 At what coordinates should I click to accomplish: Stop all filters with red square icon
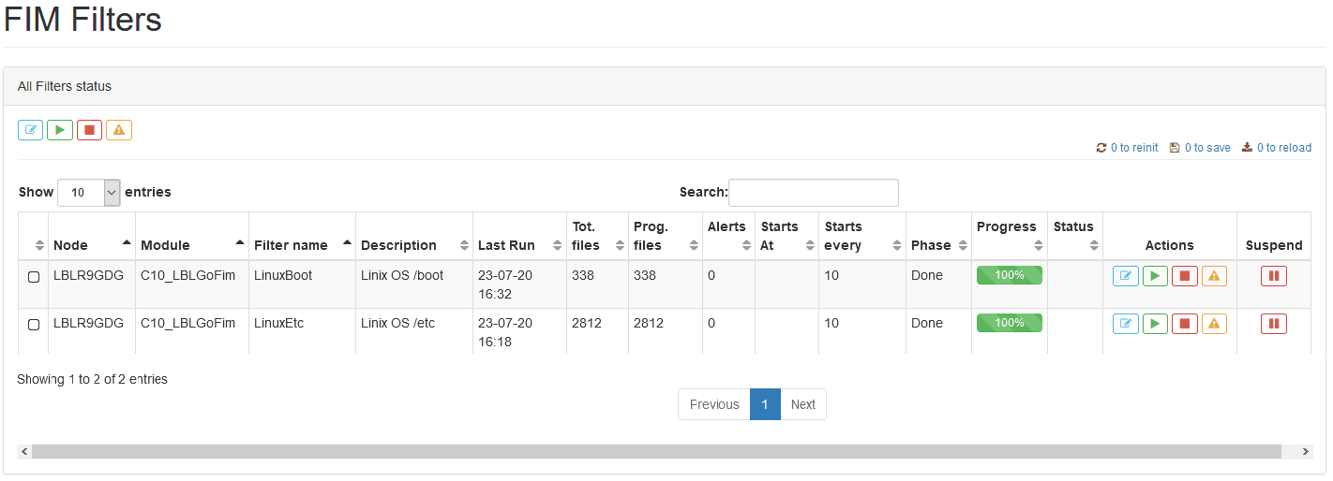[x=89, y=130]
